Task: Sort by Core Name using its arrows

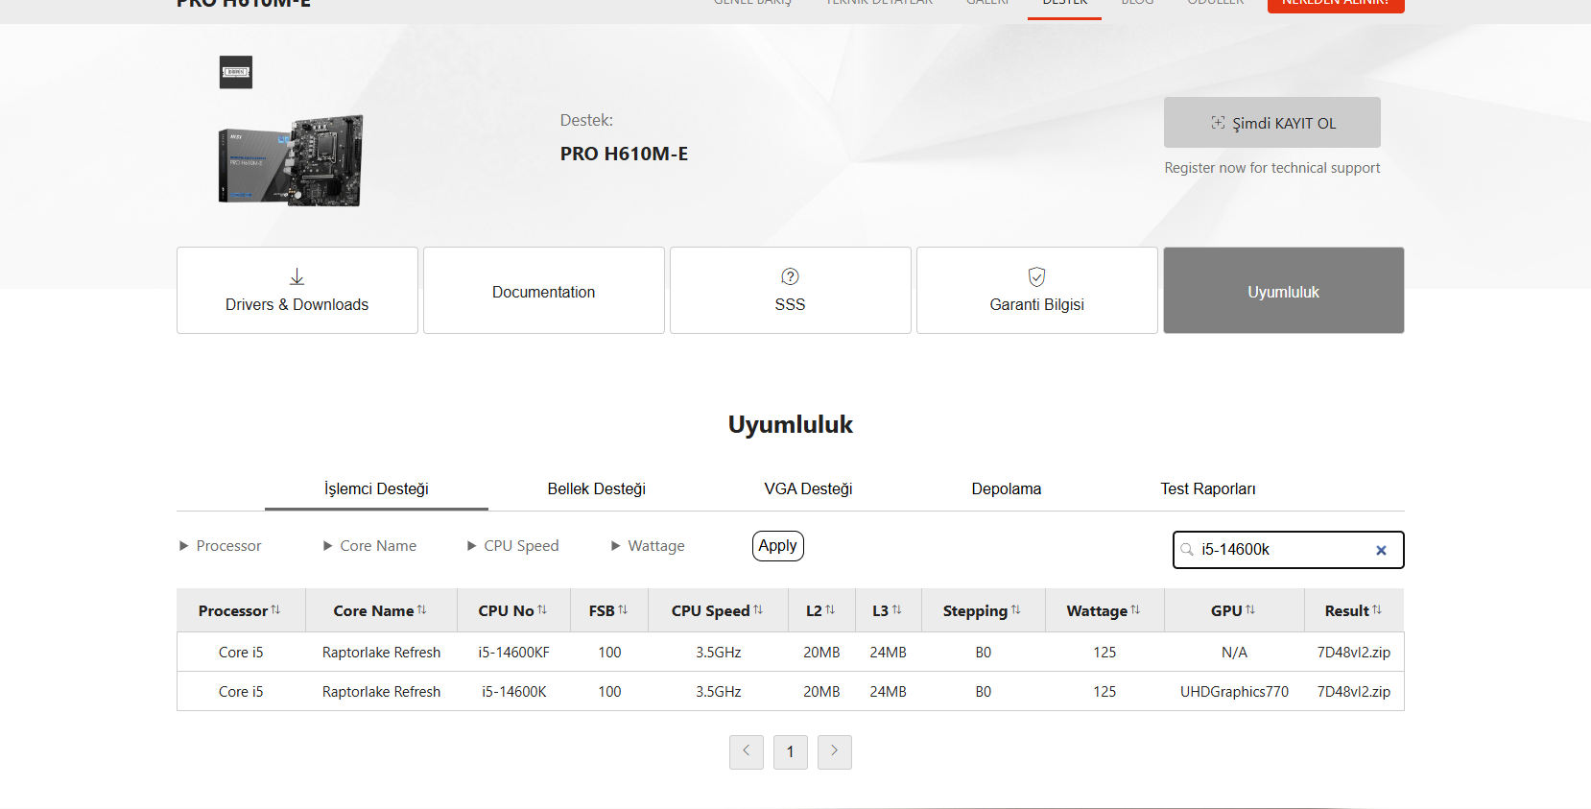Action: (x=421, y=610)
